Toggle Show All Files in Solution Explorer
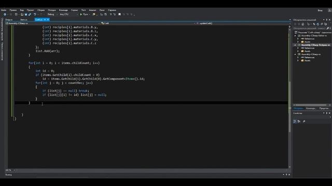Viewport: 332px width, 186px height. click(325, 24)
